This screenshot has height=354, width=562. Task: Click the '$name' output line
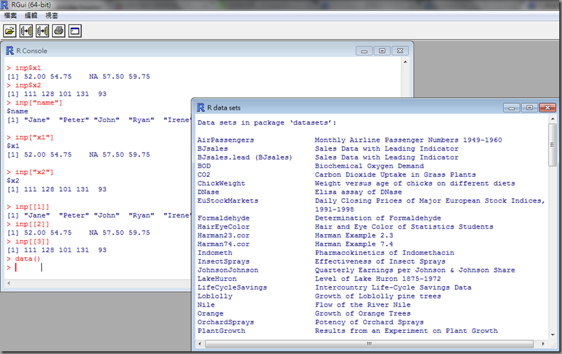pyautogui.click(x=17, y=111)
